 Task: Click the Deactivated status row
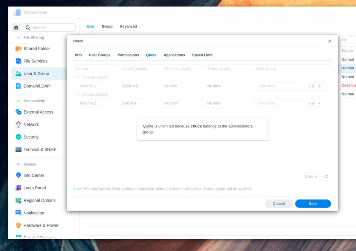coord(348,85)
